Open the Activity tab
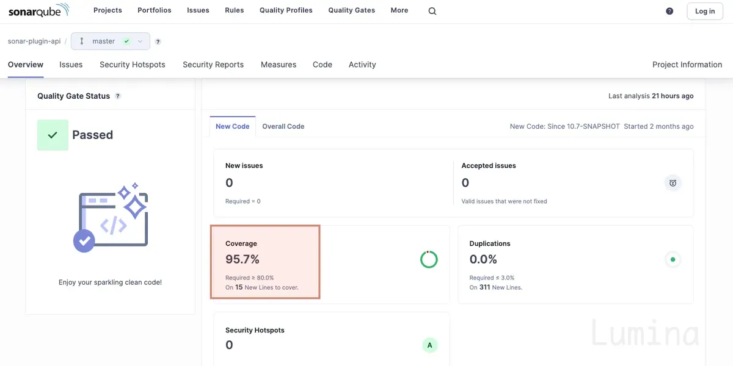The height and width of the screenshot is (366, 733). coord(362,65)
